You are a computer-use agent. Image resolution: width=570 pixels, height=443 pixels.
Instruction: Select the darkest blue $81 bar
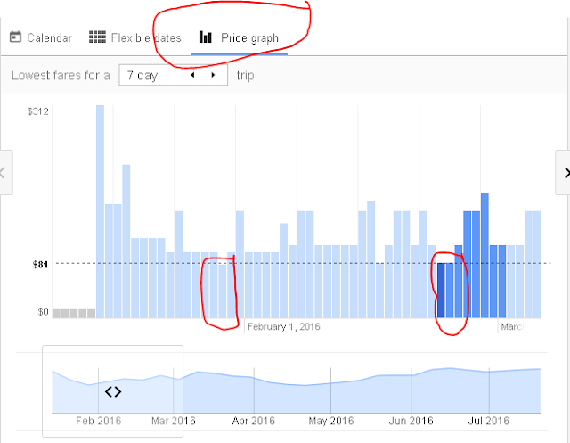pos(441,291)
